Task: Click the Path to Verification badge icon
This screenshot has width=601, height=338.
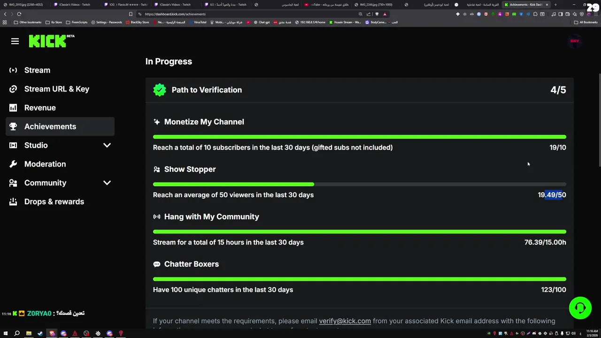Action: coord(160,90)
